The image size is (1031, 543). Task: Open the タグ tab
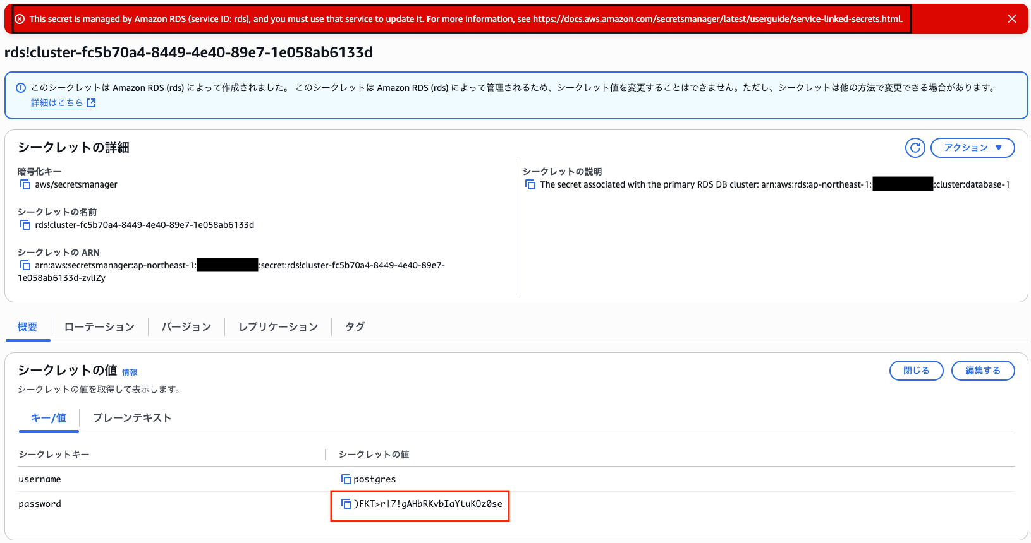pos(355,327)
